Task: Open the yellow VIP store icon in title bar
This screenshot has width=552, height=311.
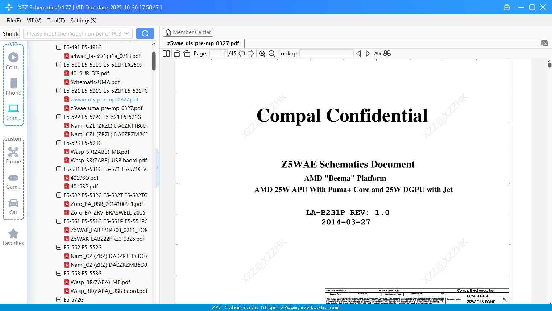Action: click(x=507, y=7)
